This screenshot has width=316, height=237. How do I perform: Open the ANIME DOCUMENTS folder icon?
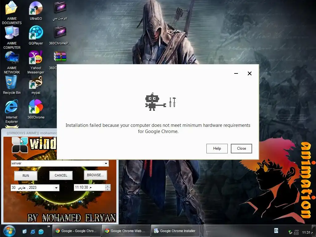pyautogui.click(x=12, y=12)
